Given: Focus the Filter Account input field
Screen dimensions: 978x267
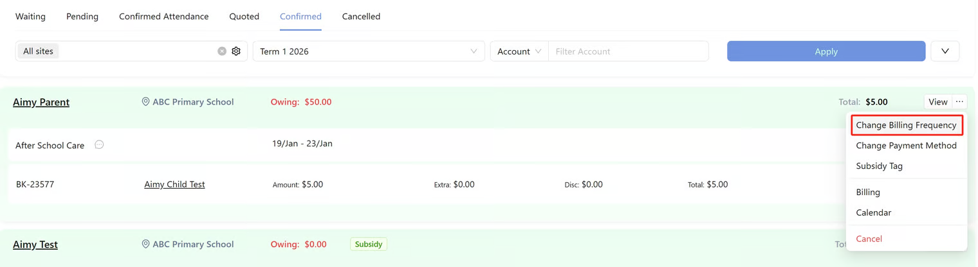Looking at the screenshot, I should tap(628, 51).
